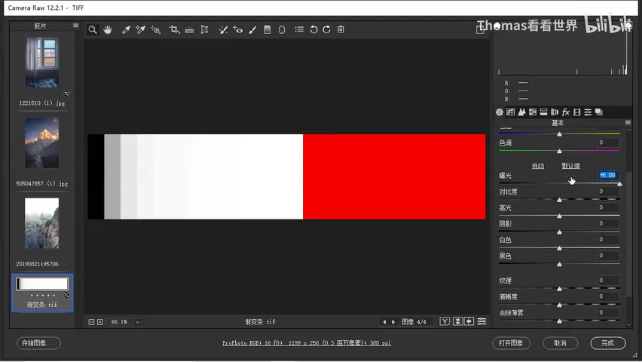Click the trash delete icon
642x362 pixels.
[341, 29]
